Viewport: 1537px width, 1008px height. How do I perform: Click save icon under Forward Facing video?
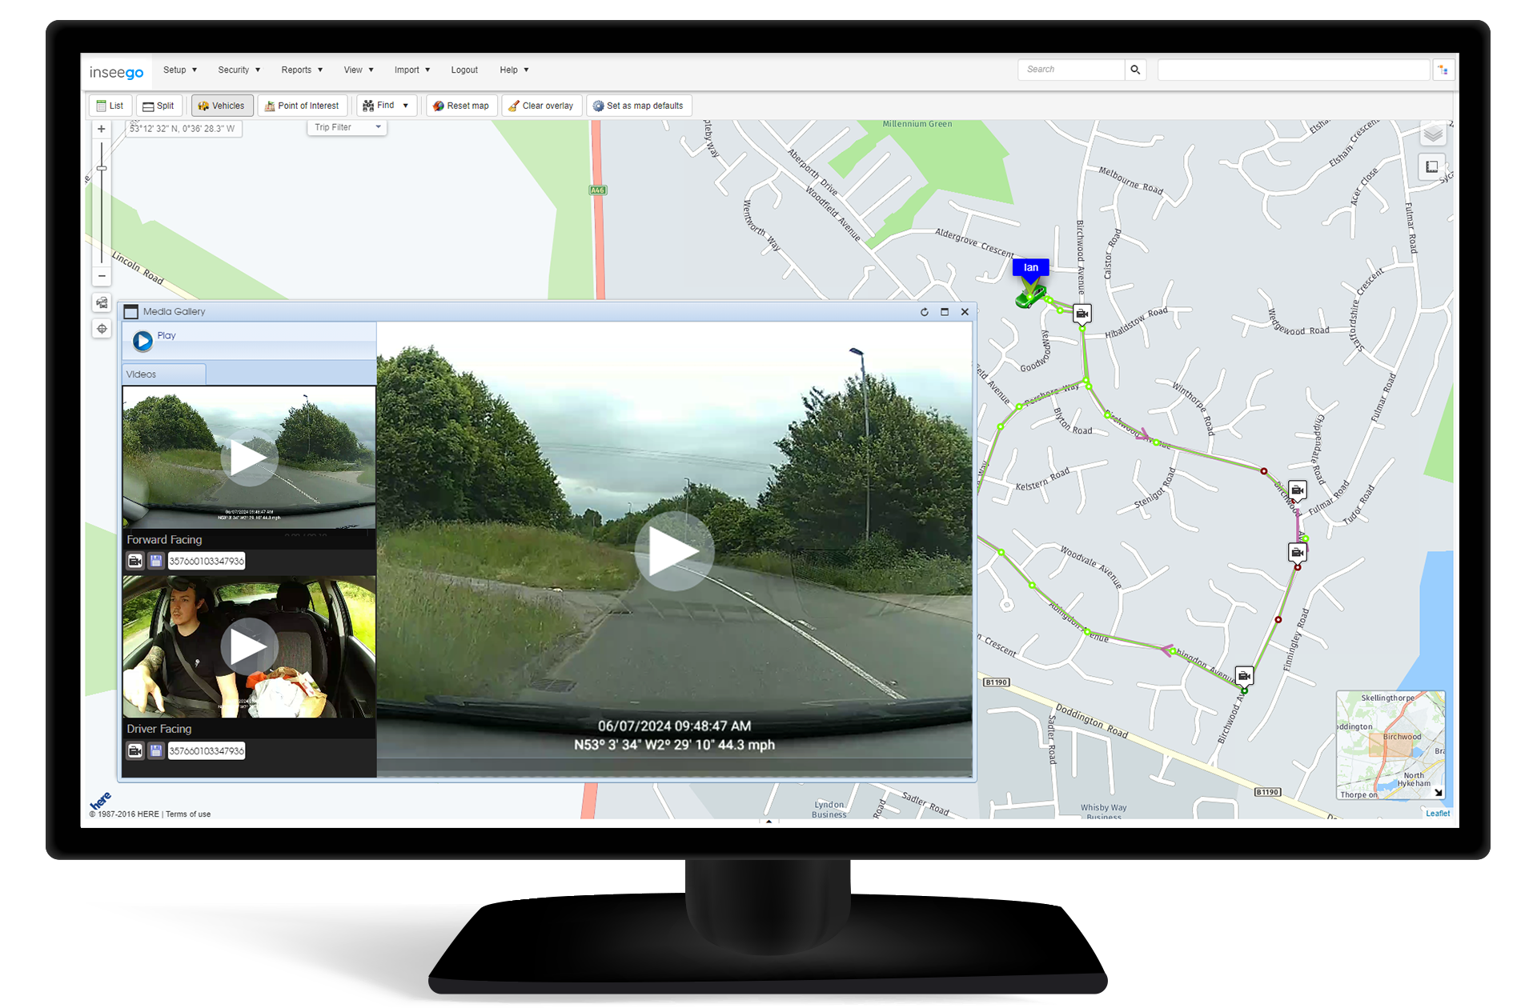click(156, 561)
